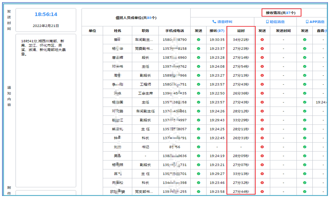
Task: Click the 姓名 column header
Action: (x=118, y=31)
